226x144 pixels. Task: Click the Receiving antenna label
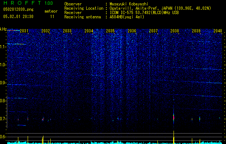coord(83,17)
